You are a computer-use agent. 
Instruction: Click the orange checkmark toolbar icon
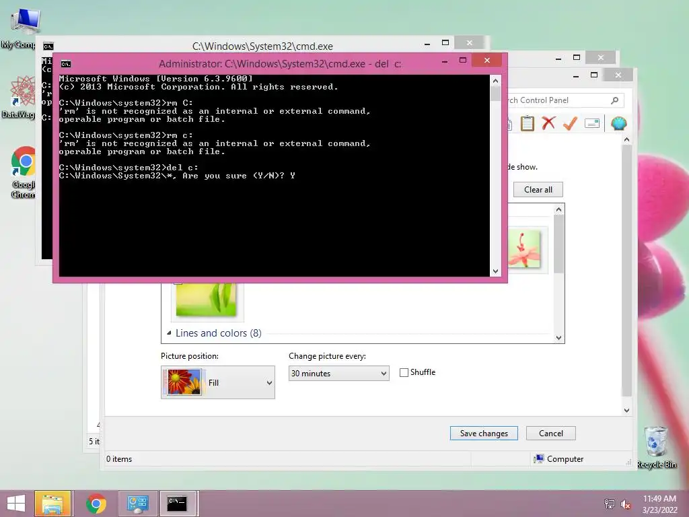coord(570,123)
